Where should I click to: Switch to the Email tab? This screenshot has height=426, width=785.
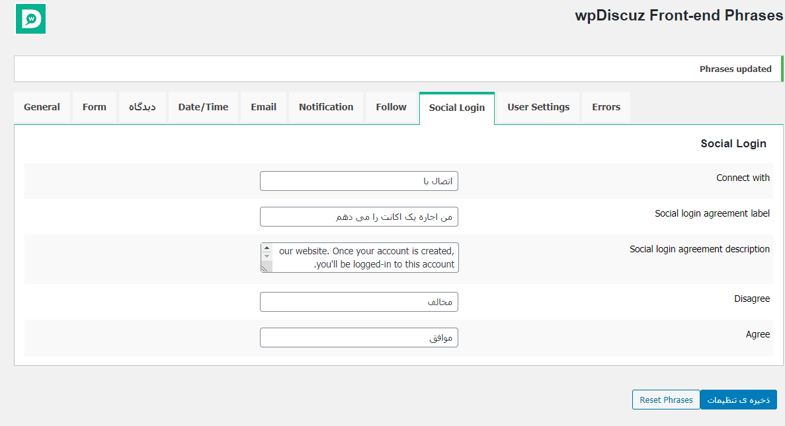pos(263,107)
